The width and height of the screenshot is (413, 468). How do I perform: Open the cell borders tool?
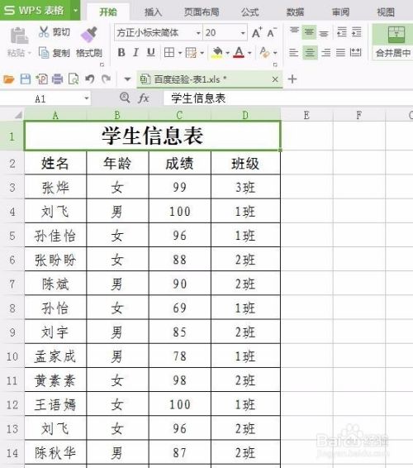point(169,53)
